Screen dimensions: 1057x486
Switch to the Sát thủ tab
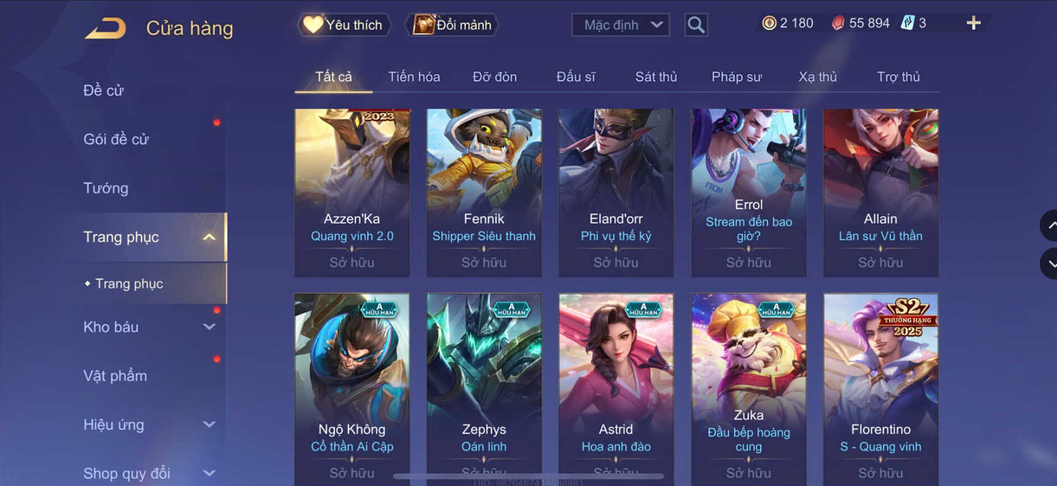656,77
